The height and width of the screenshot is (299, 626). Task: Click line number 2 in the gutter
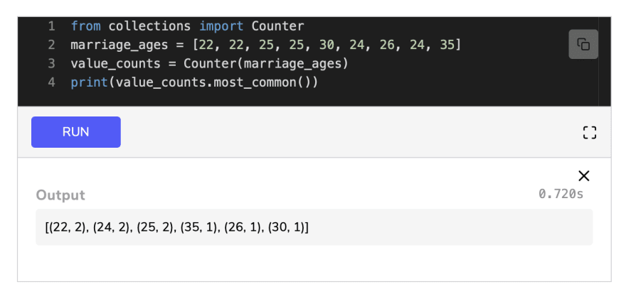51,45
